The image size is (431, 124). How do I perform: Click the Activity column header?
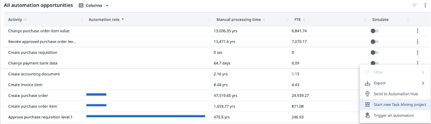[x=15, y=20]
